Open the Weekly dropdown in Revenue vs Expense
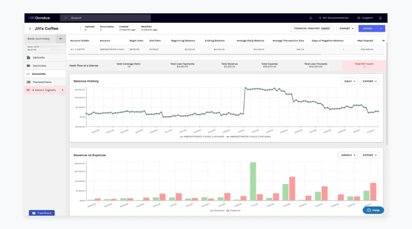Viewport: 412px width, 229px height. tap(348, 155)
